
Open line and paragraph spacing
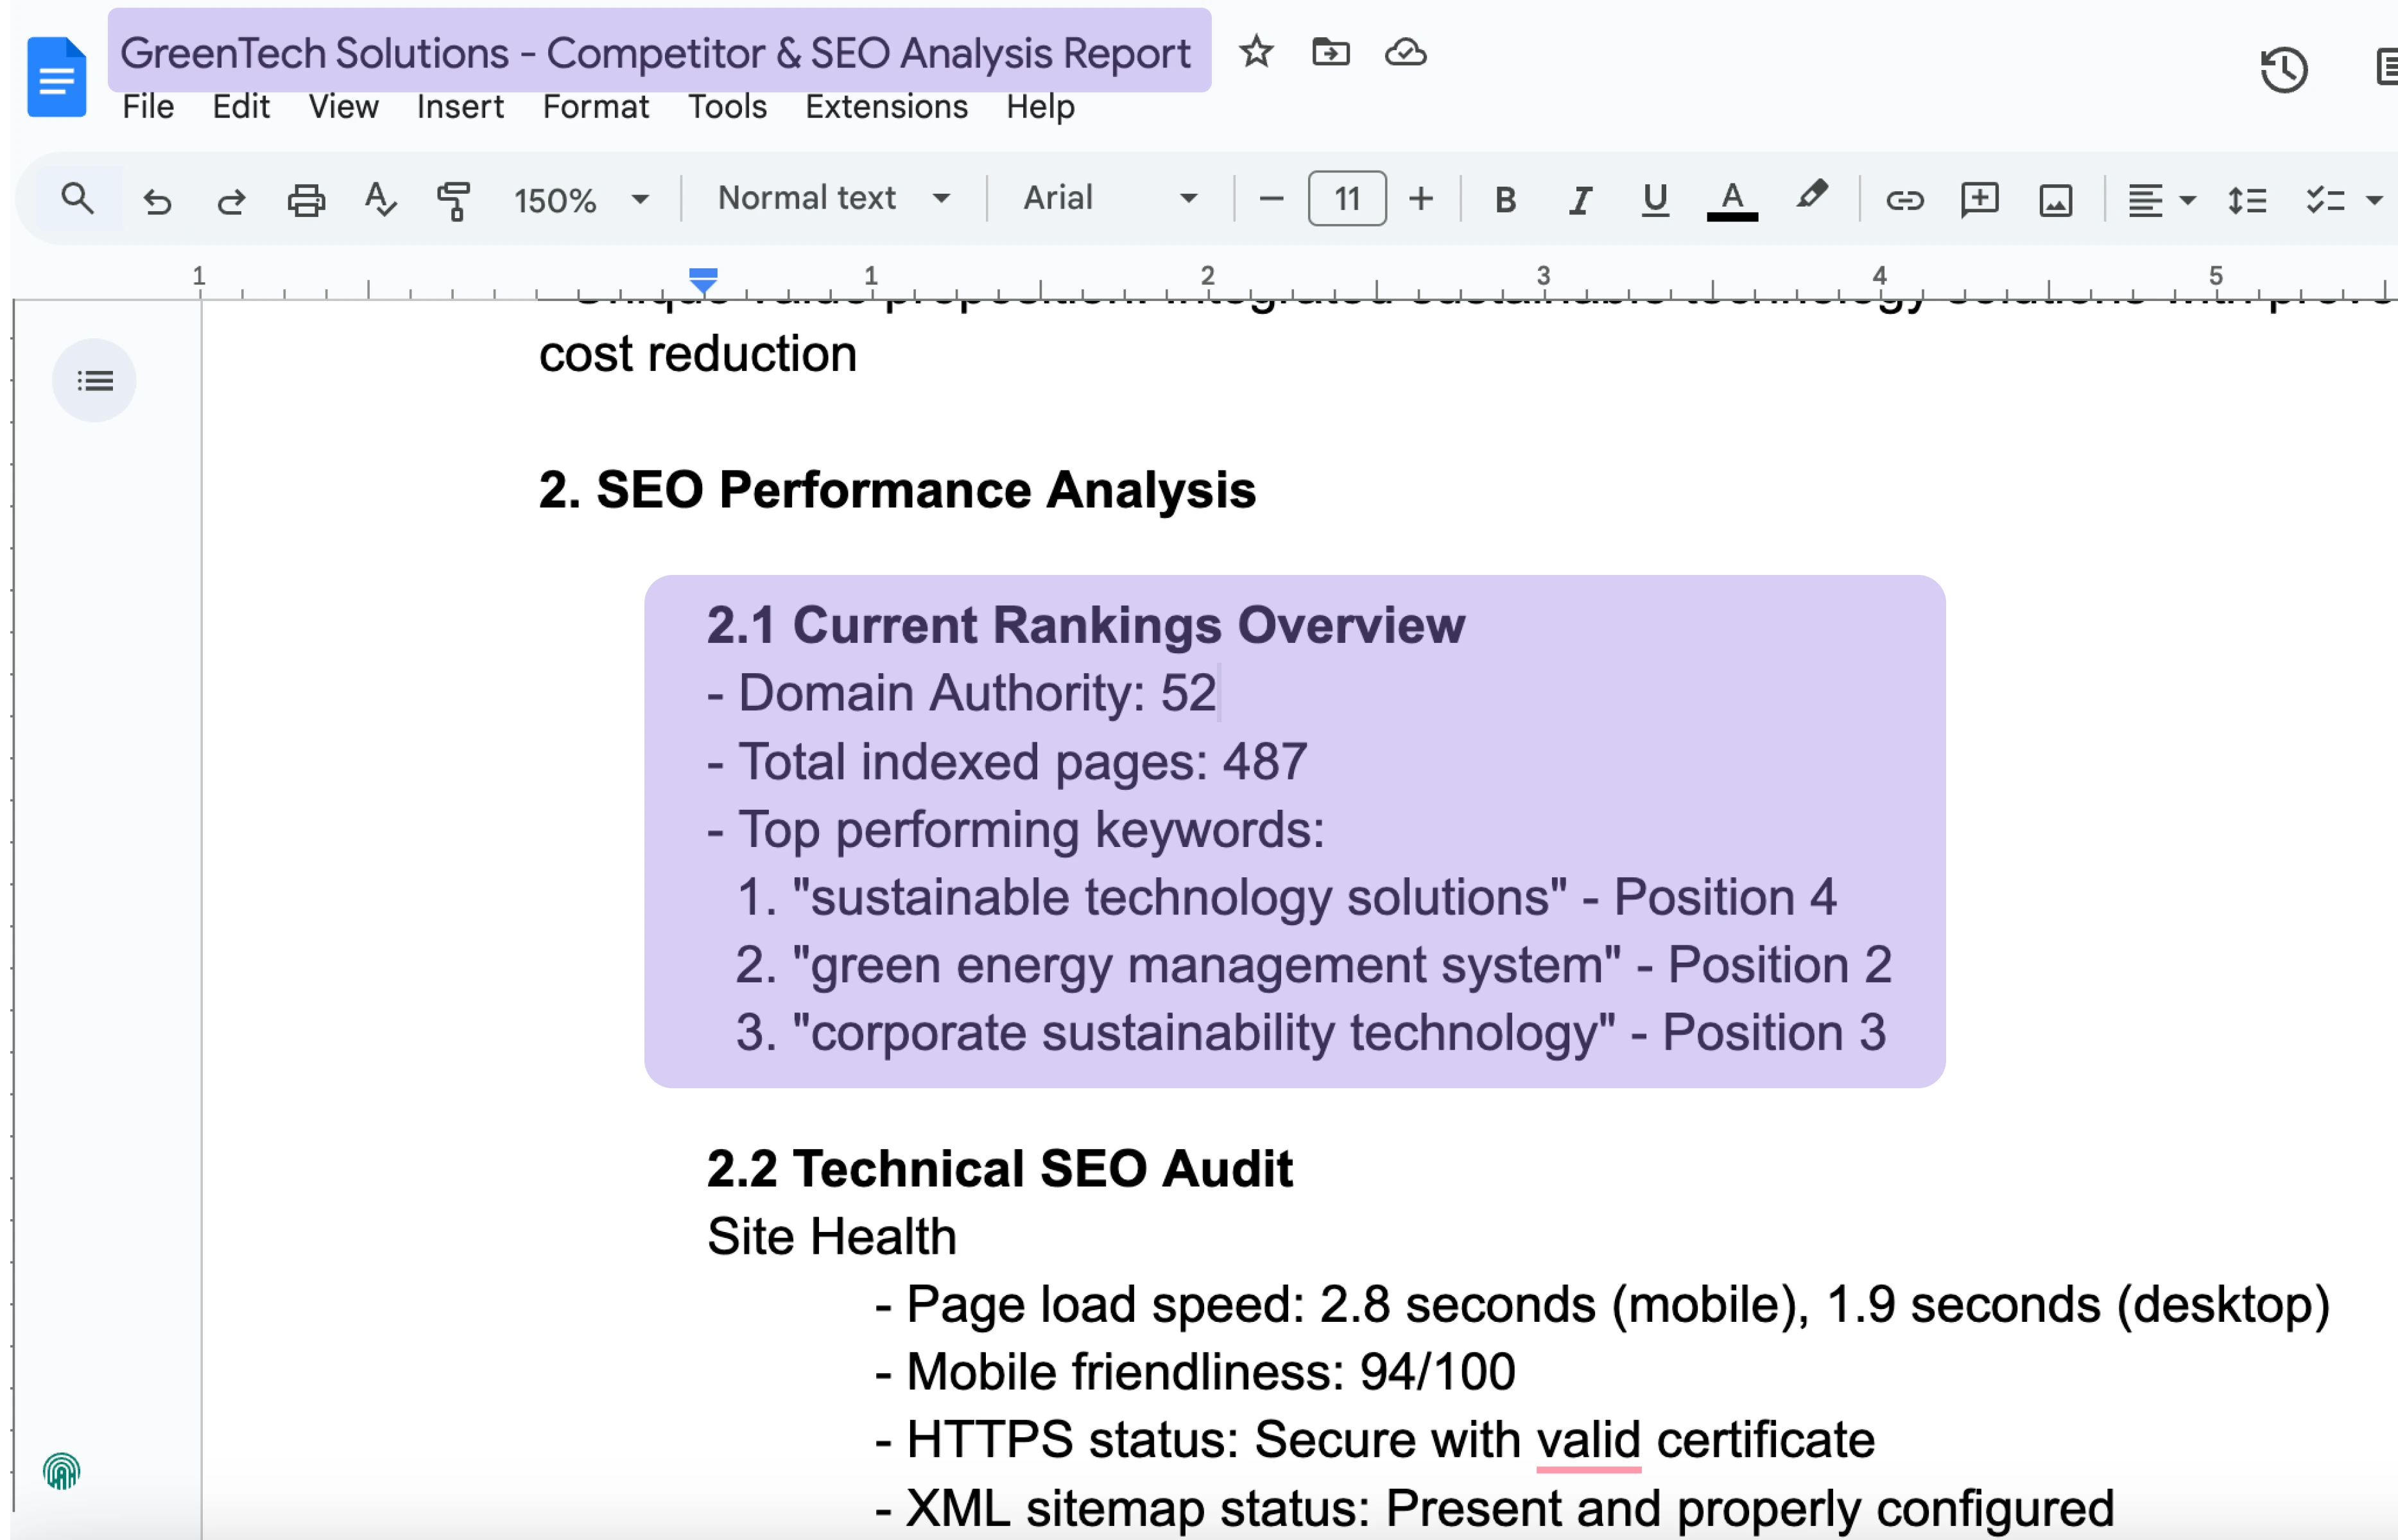[2247, 200]
